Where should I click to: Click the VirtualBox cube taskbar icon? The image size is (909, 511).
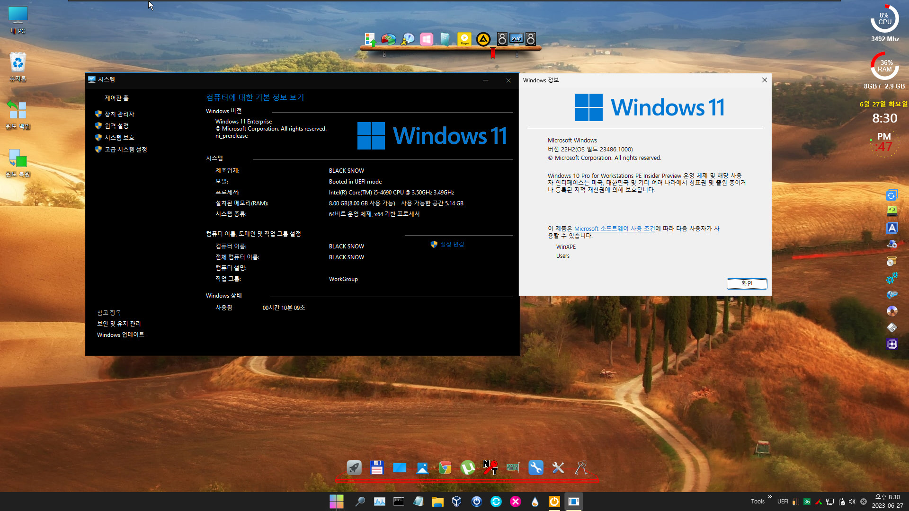coord(457,502)
